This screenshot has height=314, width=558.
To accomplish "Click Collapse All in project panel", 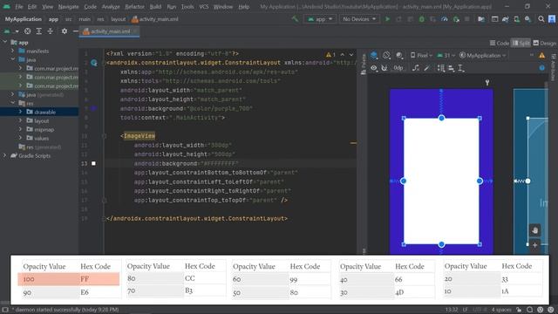I will 51,31.
